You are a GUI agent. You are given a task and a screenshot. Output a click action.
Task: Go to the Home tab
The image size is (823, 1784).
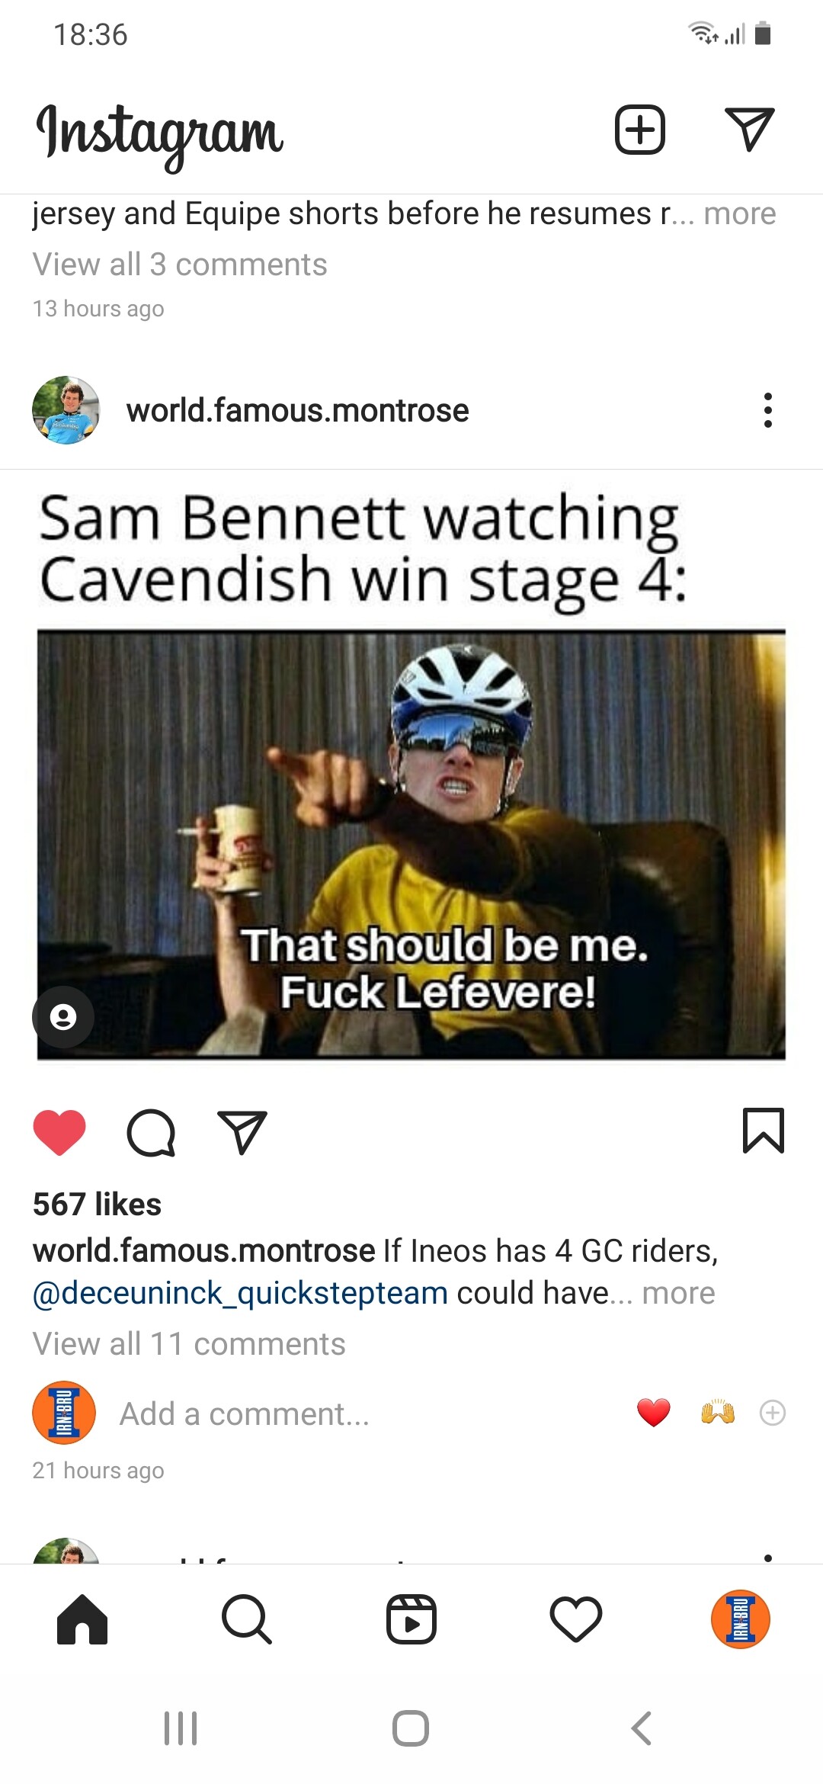[82, 1619]
